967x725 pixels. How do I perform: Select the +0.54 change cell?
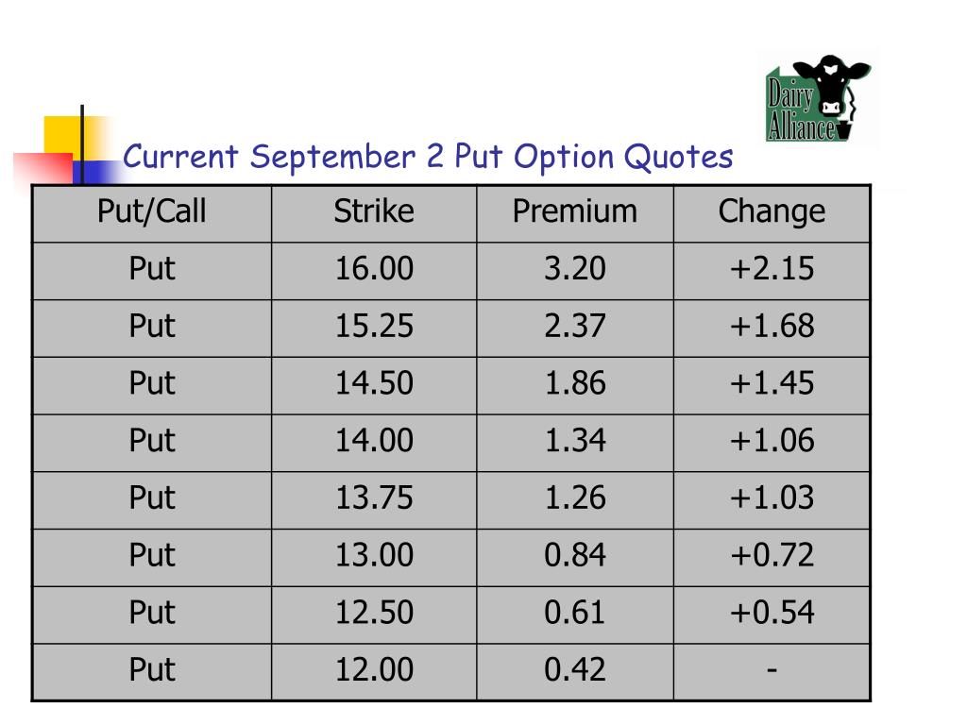click(x=772, y=613)
